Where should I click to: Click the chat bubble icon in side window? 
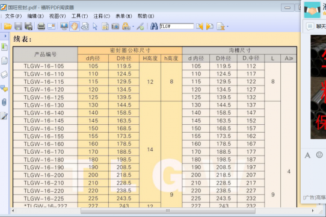pyautogui.click(x=310, y=27)
